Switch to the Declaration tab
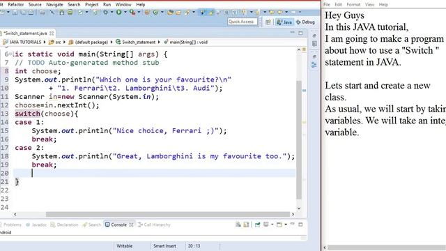 pyautogui.click(x=64, y=225)
